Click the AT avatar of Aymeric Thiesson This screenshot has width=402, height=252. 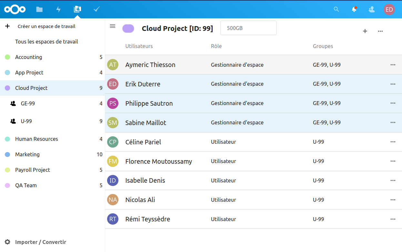(x=113, y=65)
